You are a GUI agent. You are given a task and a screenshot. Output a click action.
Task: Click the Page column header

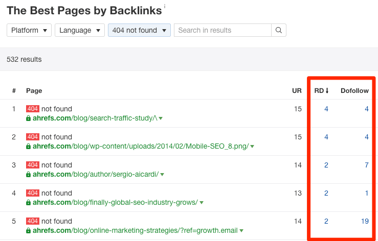[34, 91]
